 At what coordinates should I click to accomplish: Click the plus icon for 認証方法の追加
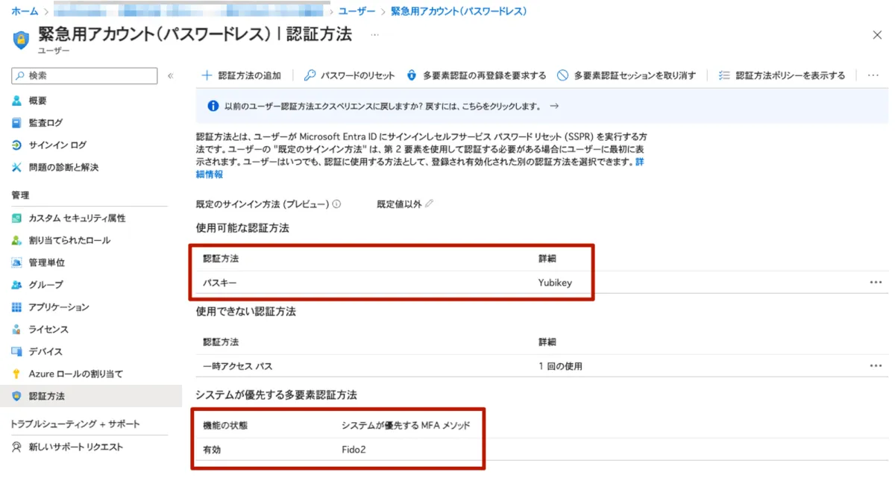tap(207, 75)
